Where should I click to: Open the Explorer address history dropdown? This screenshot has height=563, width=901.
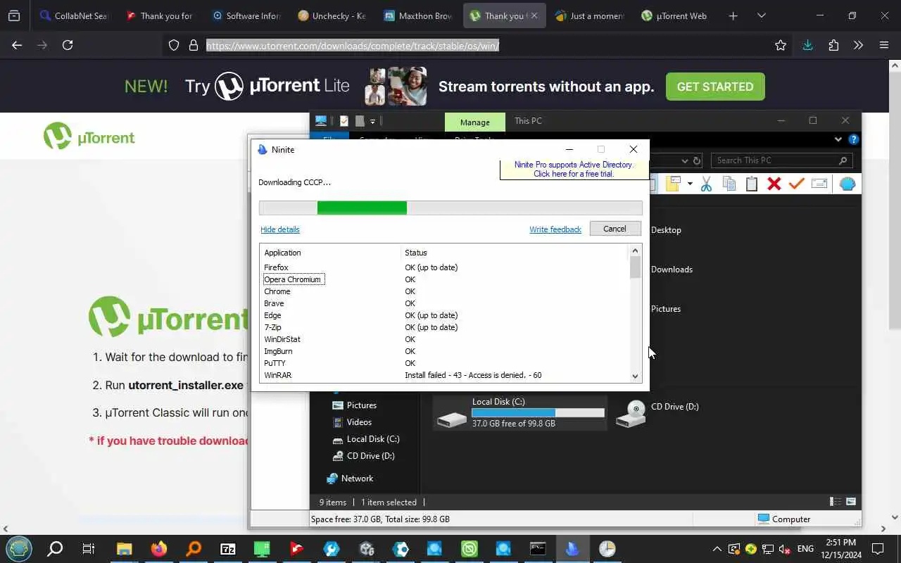685,160
